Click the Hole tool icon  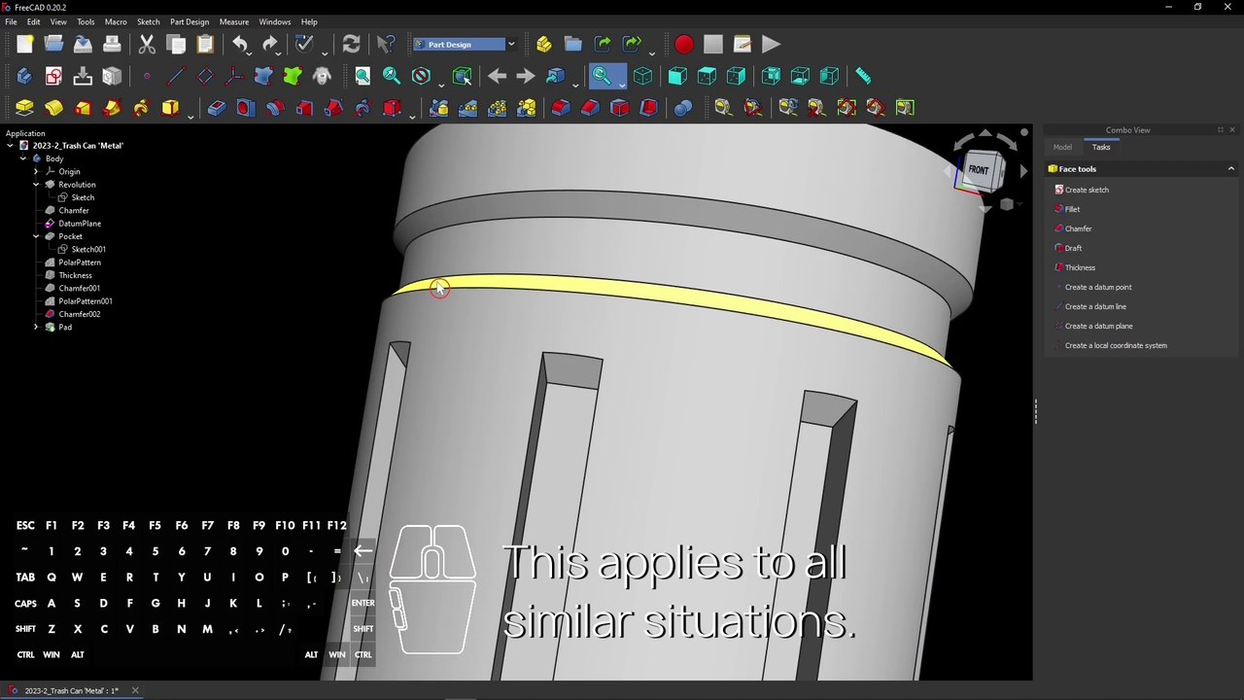pos(245,108)
